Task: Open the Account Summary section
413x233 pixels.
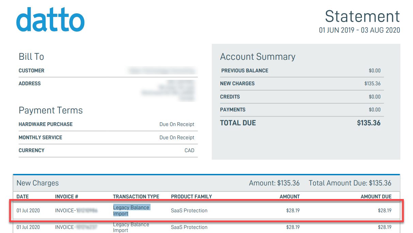Action: [x=258, y=57]
